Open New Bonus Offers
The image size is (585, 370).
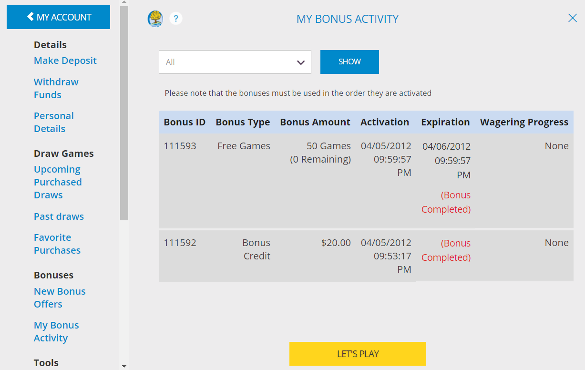coord(60,298)
